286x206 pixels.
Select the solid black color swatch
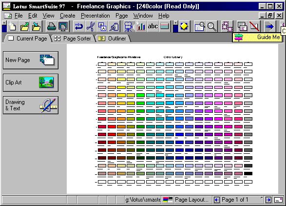pyautogui.click(x=248, y=173)
